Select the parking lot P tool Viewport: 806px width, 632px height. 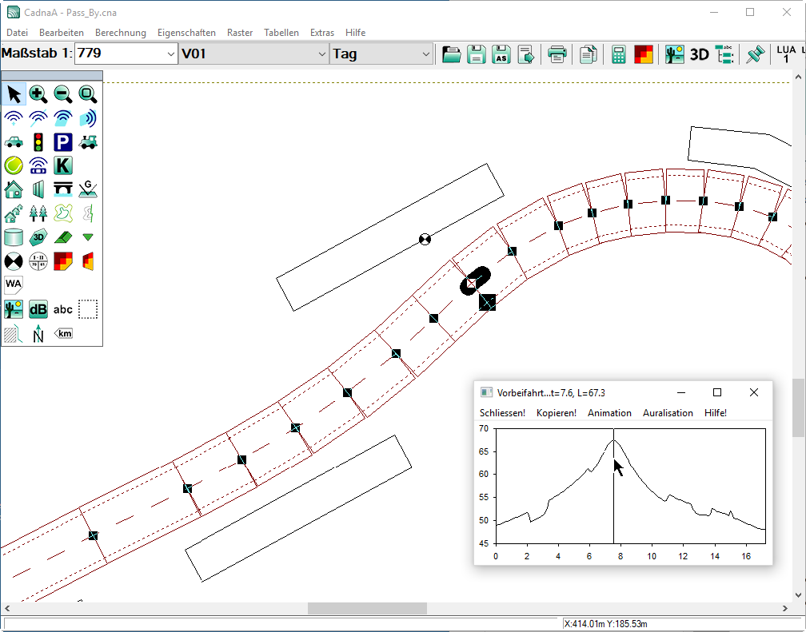click(x=63, y=141)
